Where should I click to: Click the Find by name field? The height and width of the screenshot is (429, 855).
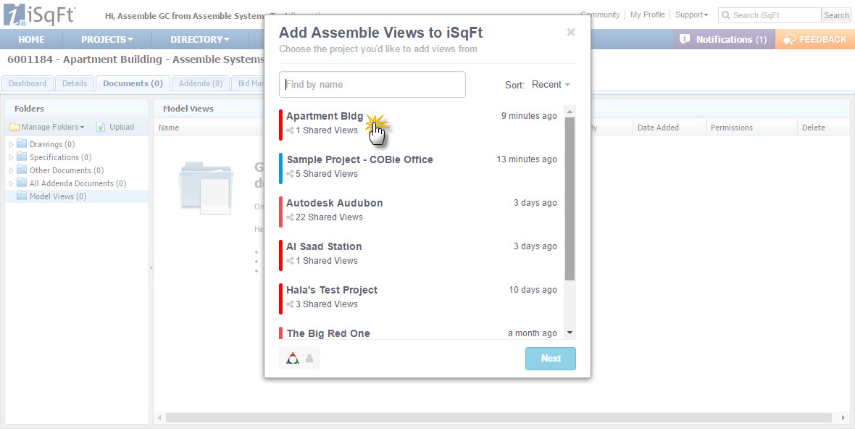pyautogui.click(x=372, y=85)
